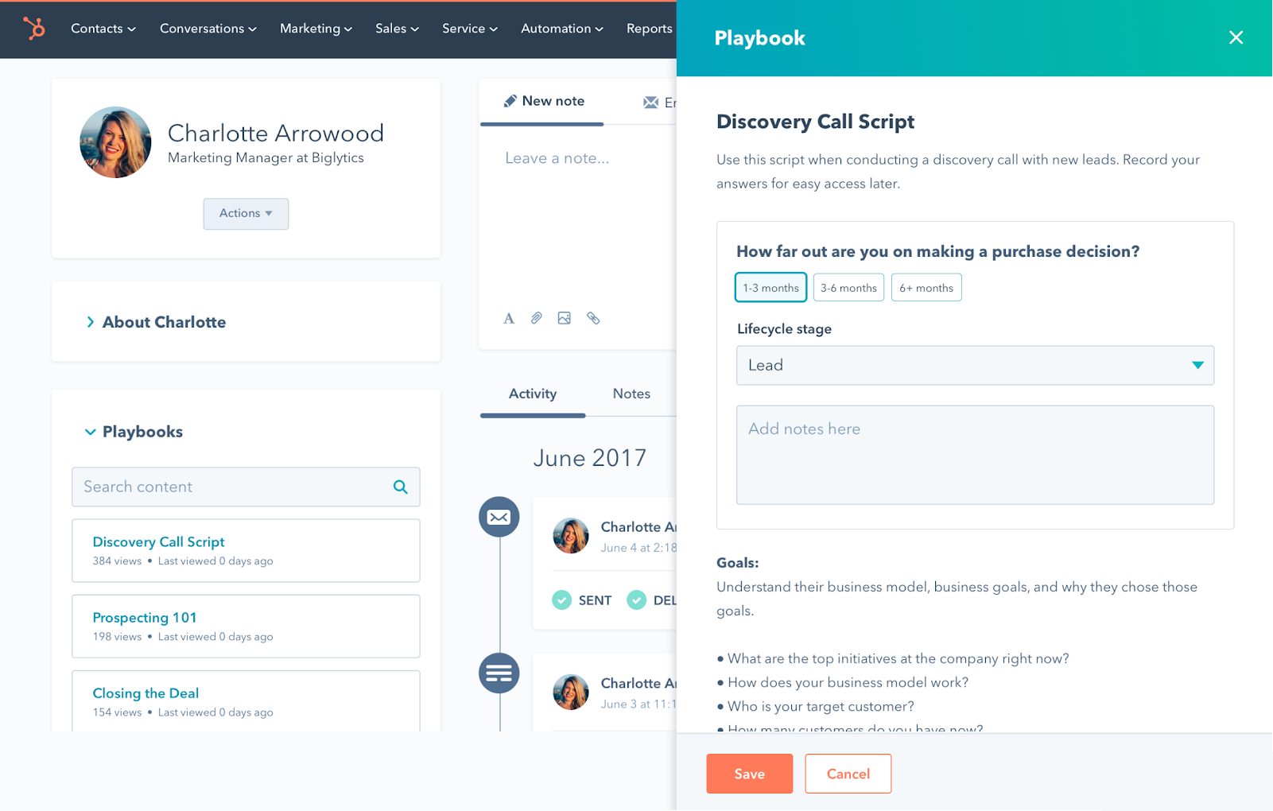Click the insert image icon
The height and width of the screenshot is (811, 1273).
[565, 318]
